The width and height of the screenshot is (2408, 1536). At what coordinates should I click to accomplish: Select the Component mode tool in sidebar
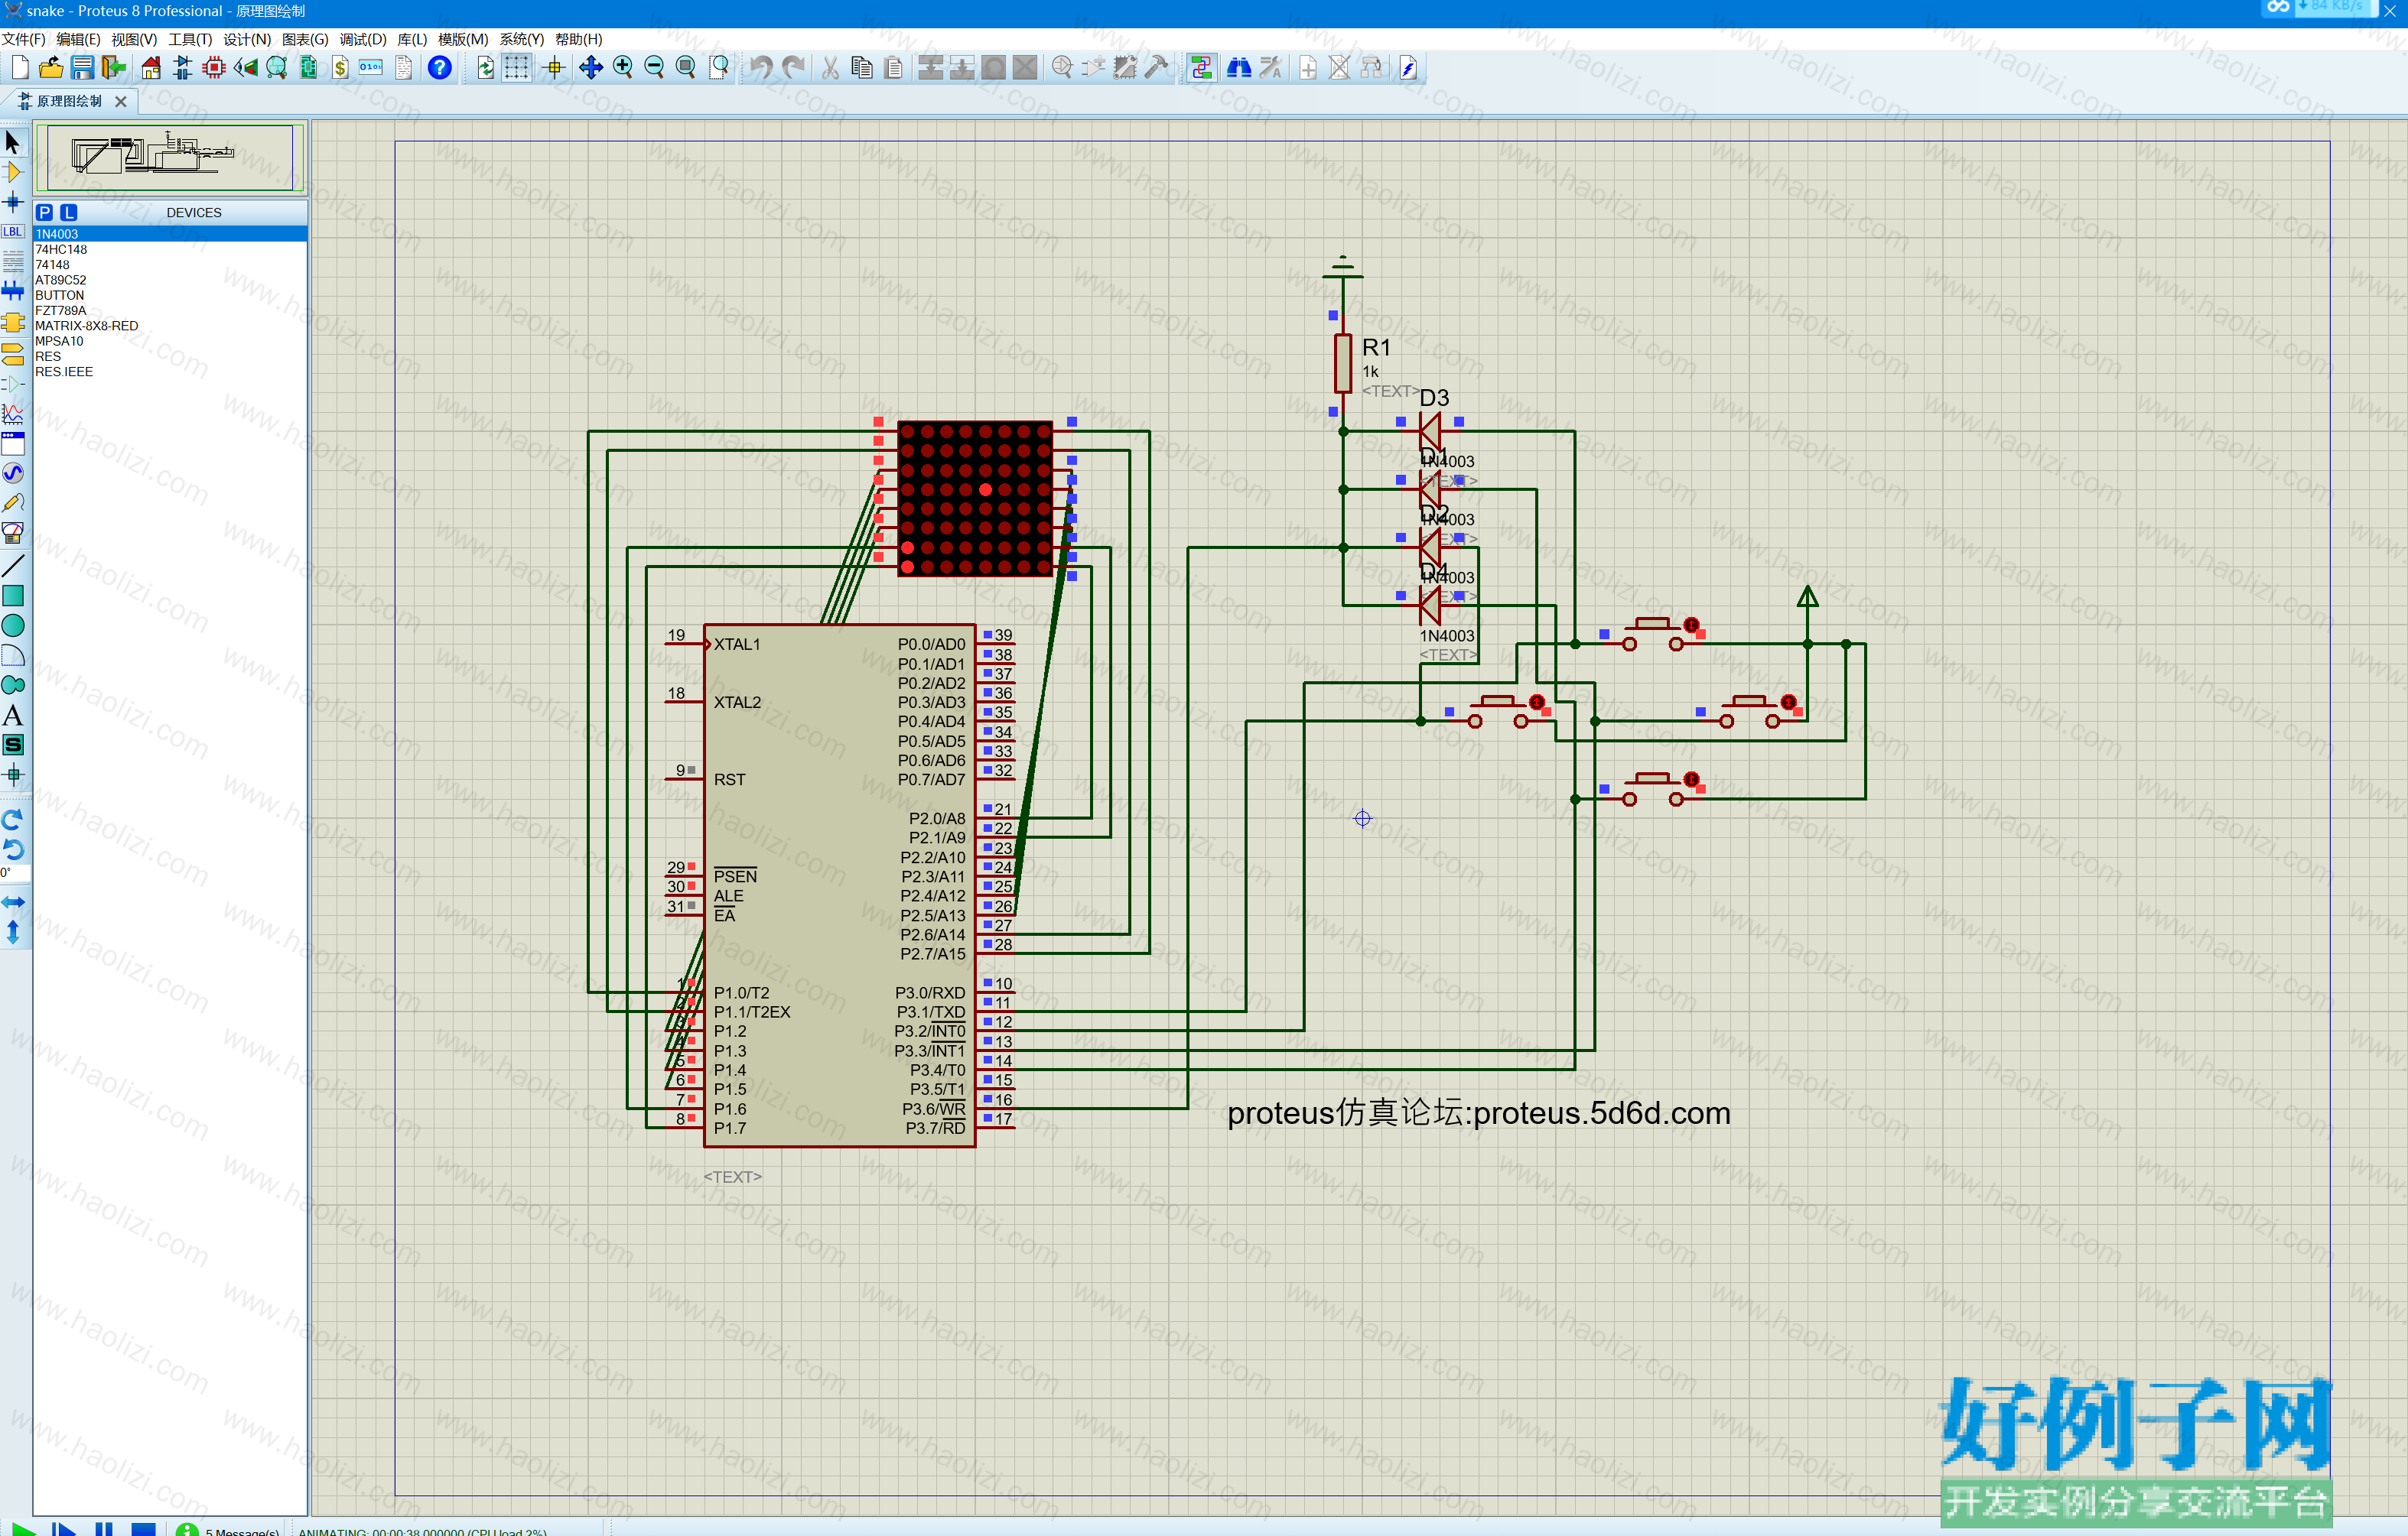pyautogui.click(x=13, y=172)
